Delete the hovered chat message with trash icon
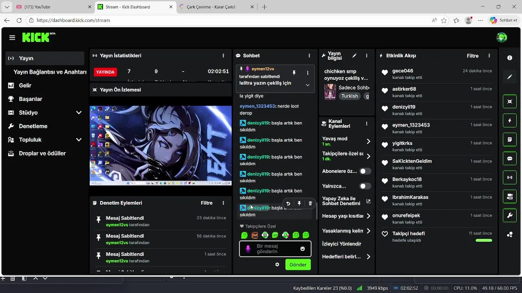 pyautogui.click(x=310, y=203)
